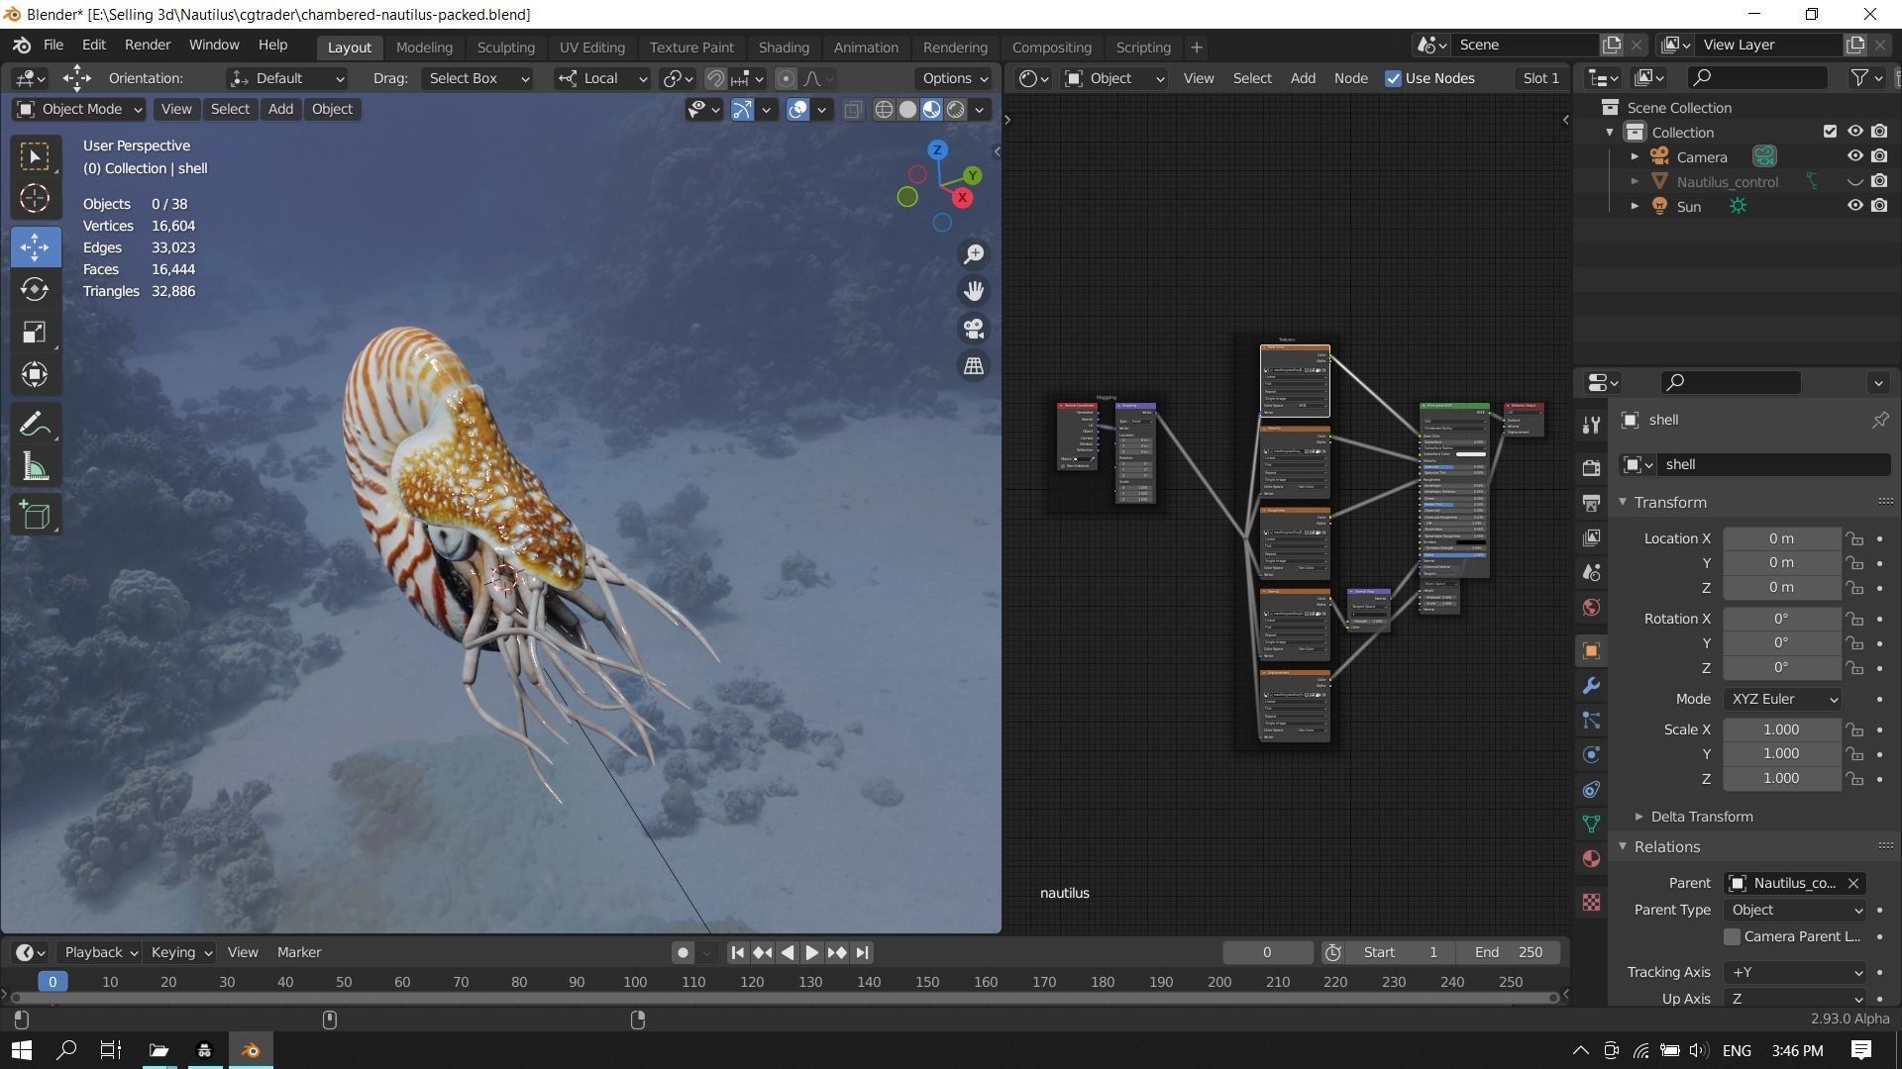Screen dimensions: 1902x1069
Task: Activate the Scale tool
Action: point(35,332)
